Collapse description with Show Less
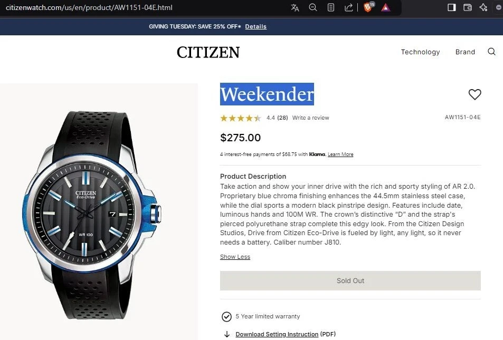 click(235, 257)
